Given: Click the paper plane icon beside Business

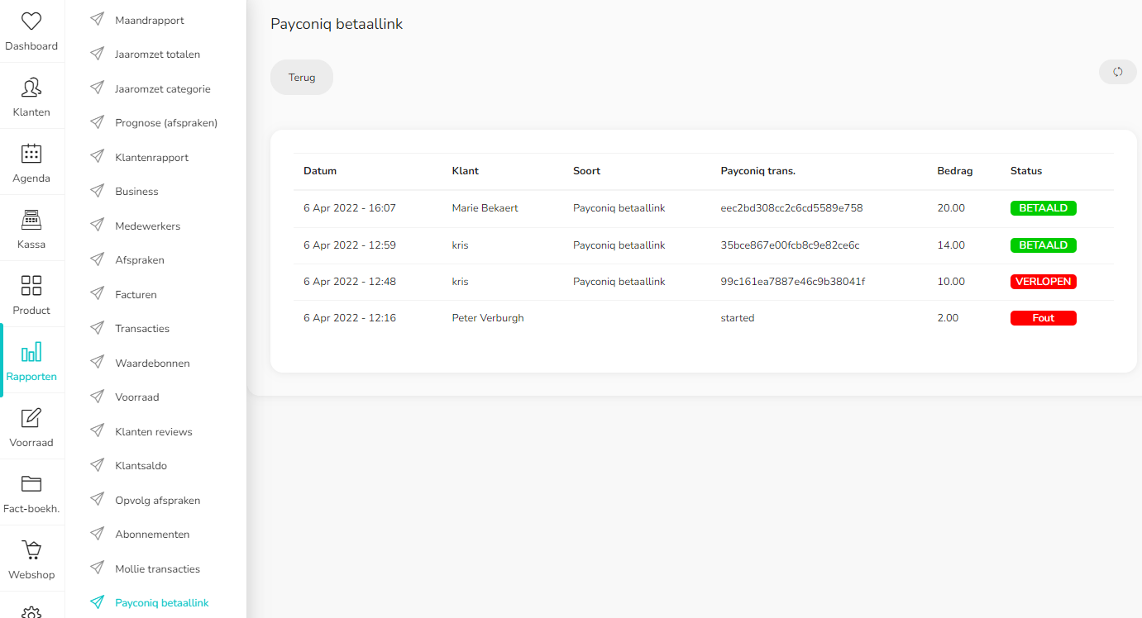Looking at the screenshot, I should coord(98,191).
